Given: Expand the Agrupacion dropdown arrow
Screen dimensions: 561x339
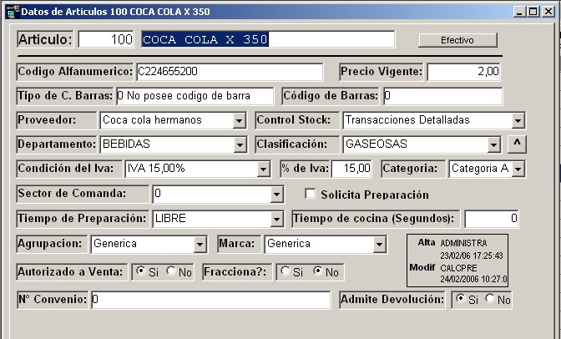Looking at the screenshot, I should point(200,245).
